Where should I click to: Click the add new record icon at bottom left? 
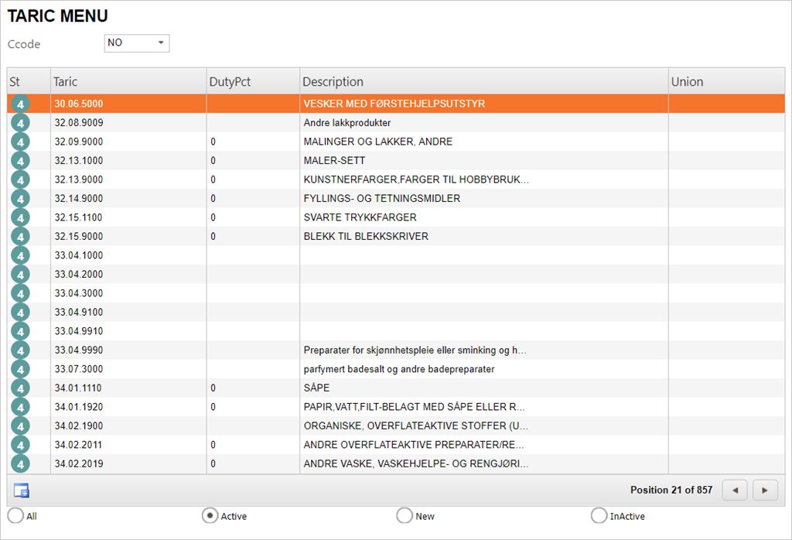tap(22, 490)
